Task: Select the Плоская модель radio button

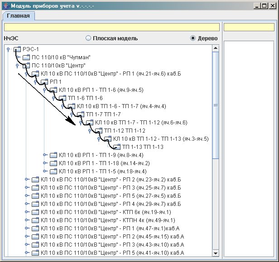Action: tap(88, 38)
